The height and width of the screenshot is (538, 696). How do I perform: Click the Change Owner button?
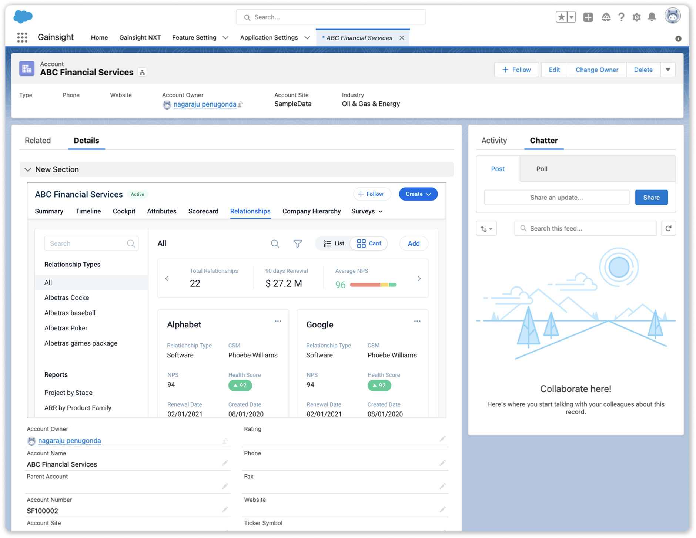pos(597,70)
